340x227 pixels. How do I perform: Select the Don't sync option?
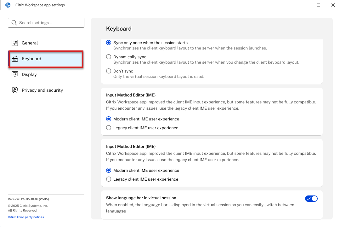(x=109, y=71)
